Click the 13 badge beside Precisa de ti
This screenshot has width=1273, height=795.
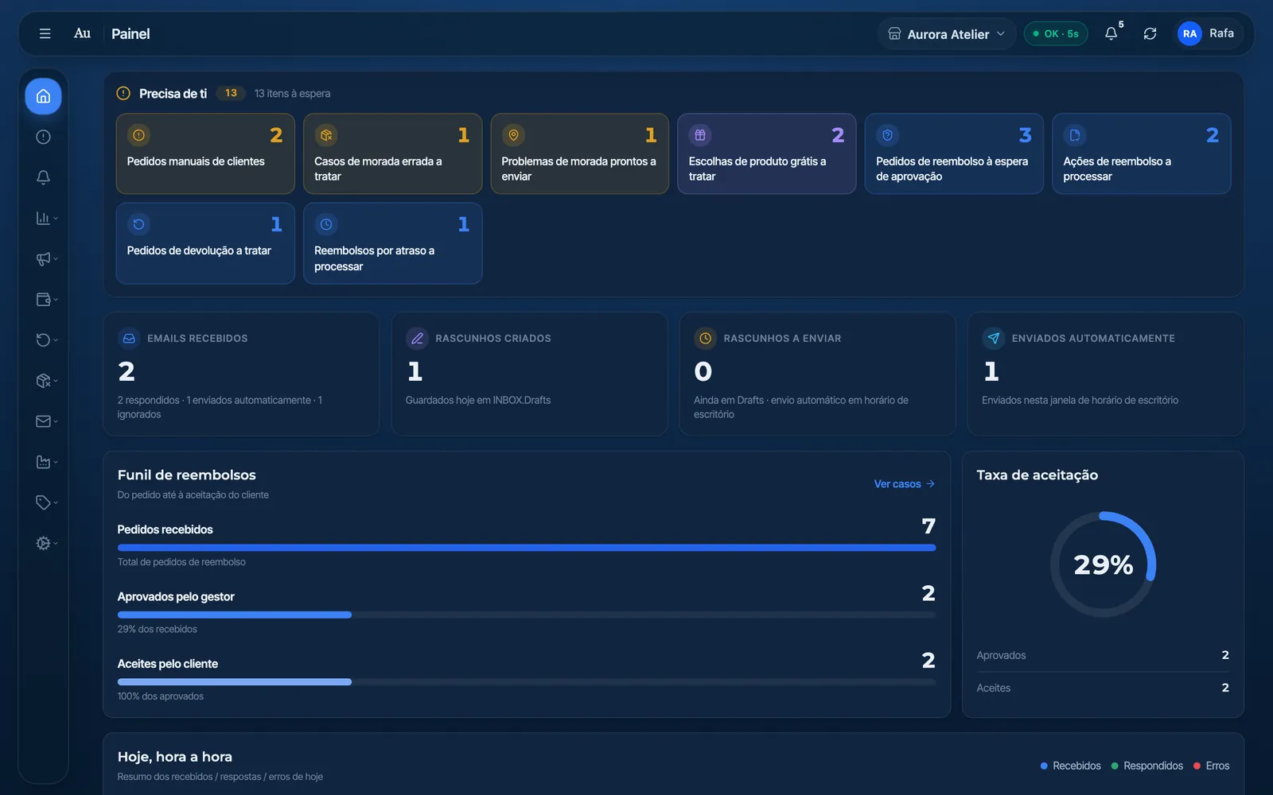tap(231, 93)
